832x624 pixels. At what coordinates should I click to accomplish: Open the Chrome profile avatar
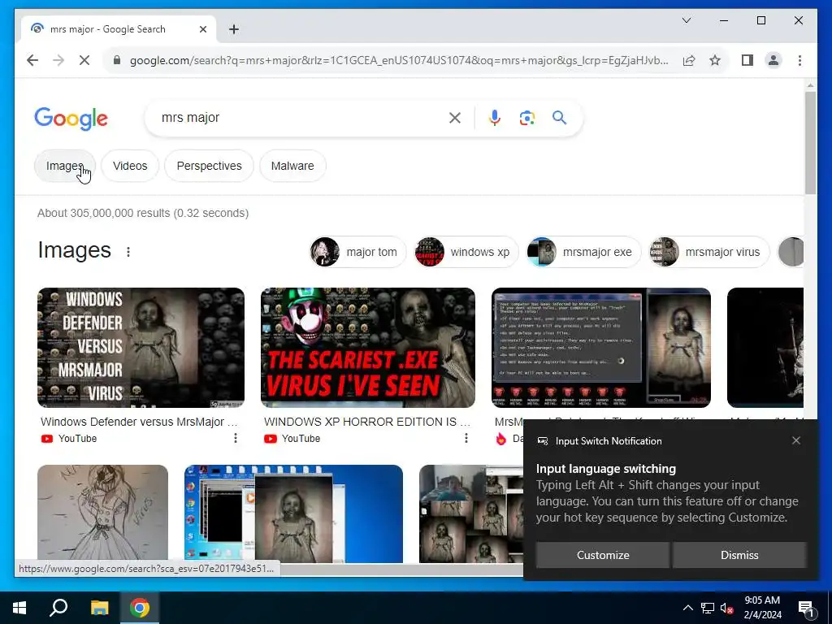pyautogui.click(x=773, y=60)
